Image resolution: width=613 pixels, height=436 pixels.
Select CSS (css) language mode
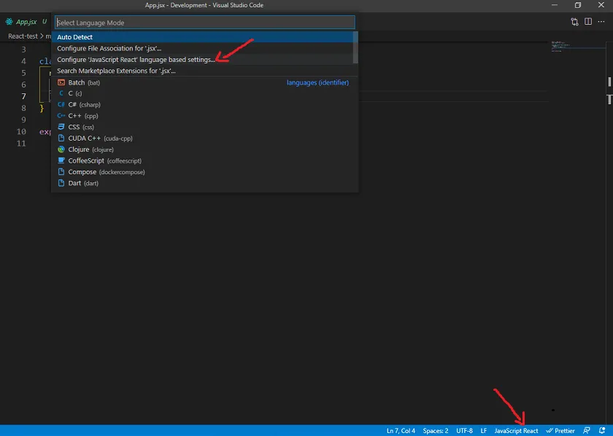click(x=202, y=127)
